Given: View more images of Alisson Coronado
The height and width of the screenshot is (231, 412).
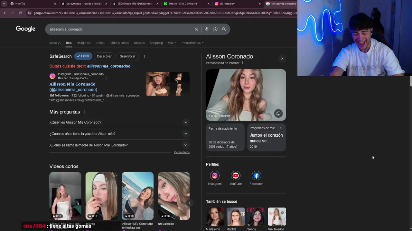Looking at the screenshot, I should tap(278, 113).
